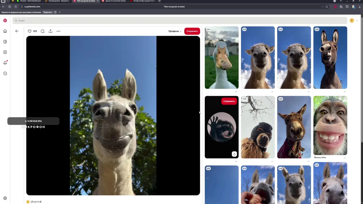This screenshot has height=204, width=363.
Task: Close the Пин на доске ослики tab
Action: click(x=98, y=1)
